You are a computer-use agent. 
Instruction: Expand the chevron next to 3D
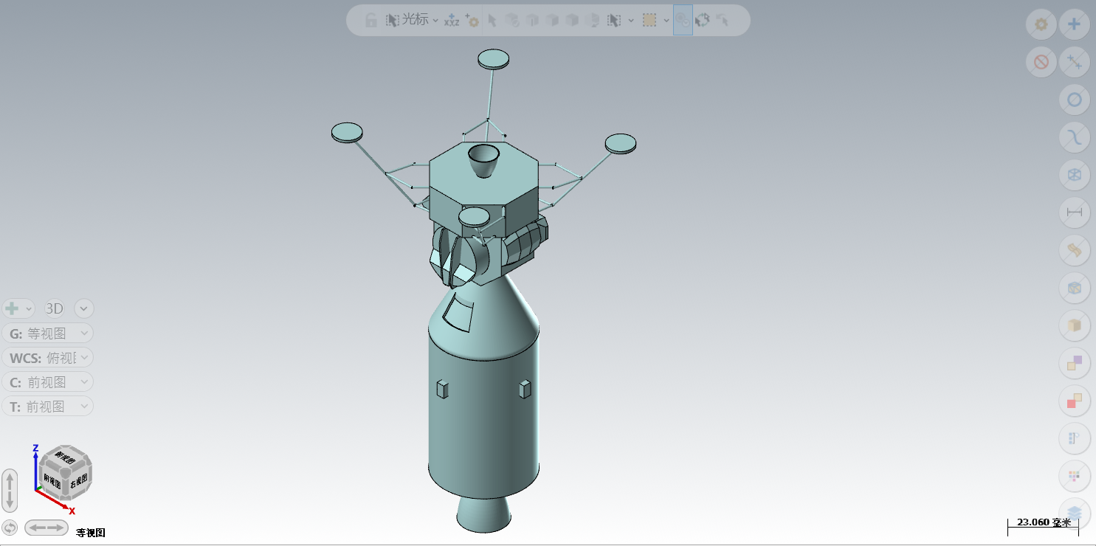click(x=84, y=308)
